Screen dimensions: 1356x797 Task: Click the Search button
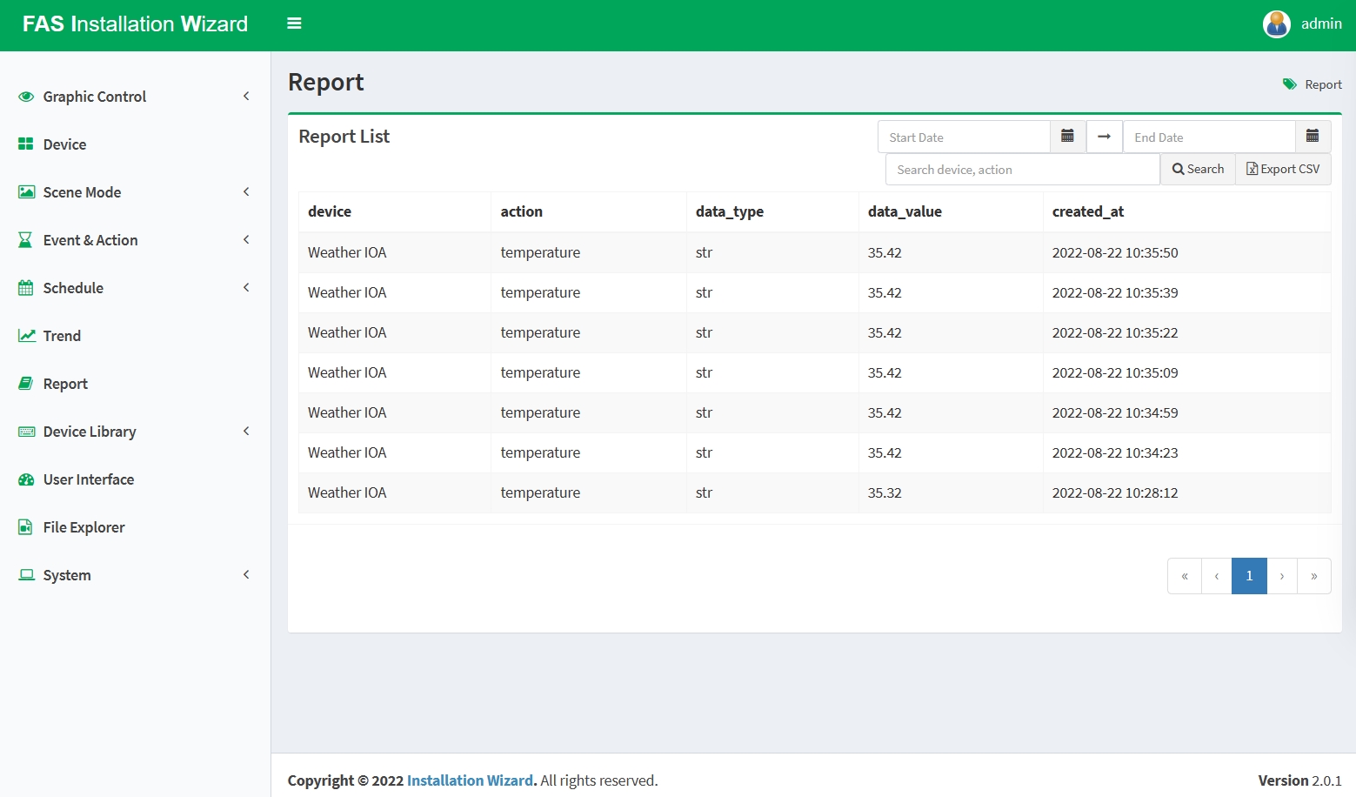1198,170
